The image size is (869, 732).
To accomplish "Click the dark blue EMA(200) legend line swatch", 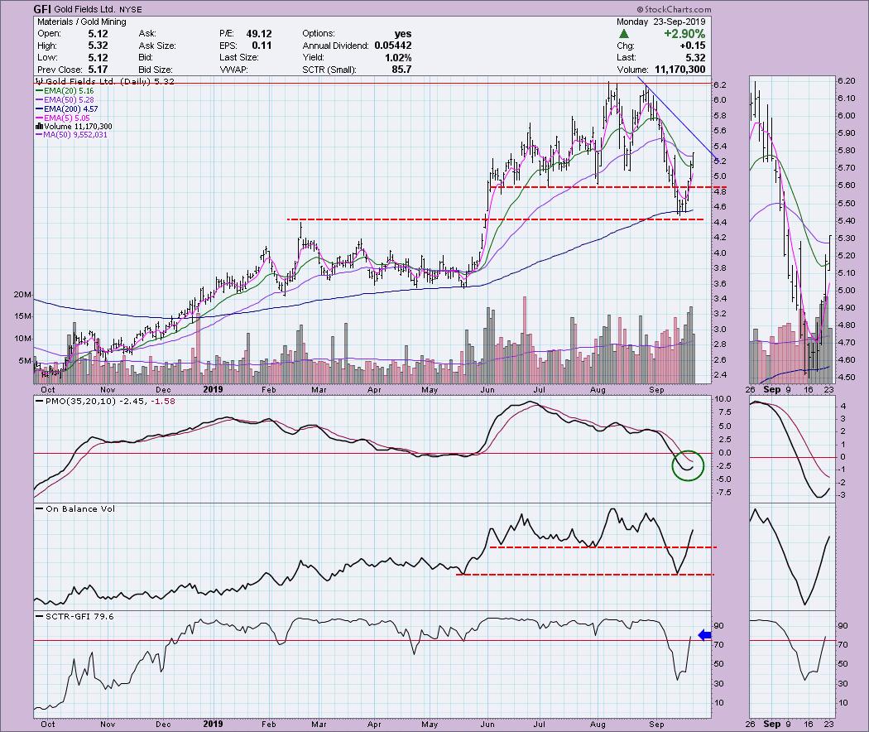I will click(x=40, y=109).
